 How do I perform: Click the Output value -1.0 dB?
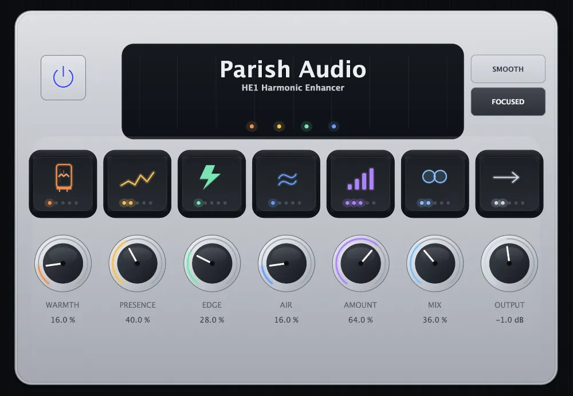pos(509,320)
